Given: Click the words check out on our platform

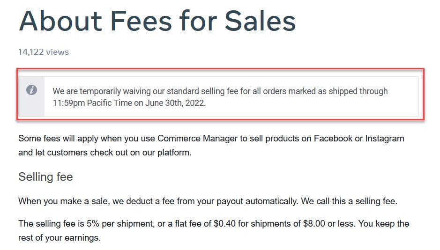Looking at the screenshot, I should pos(141,153).
